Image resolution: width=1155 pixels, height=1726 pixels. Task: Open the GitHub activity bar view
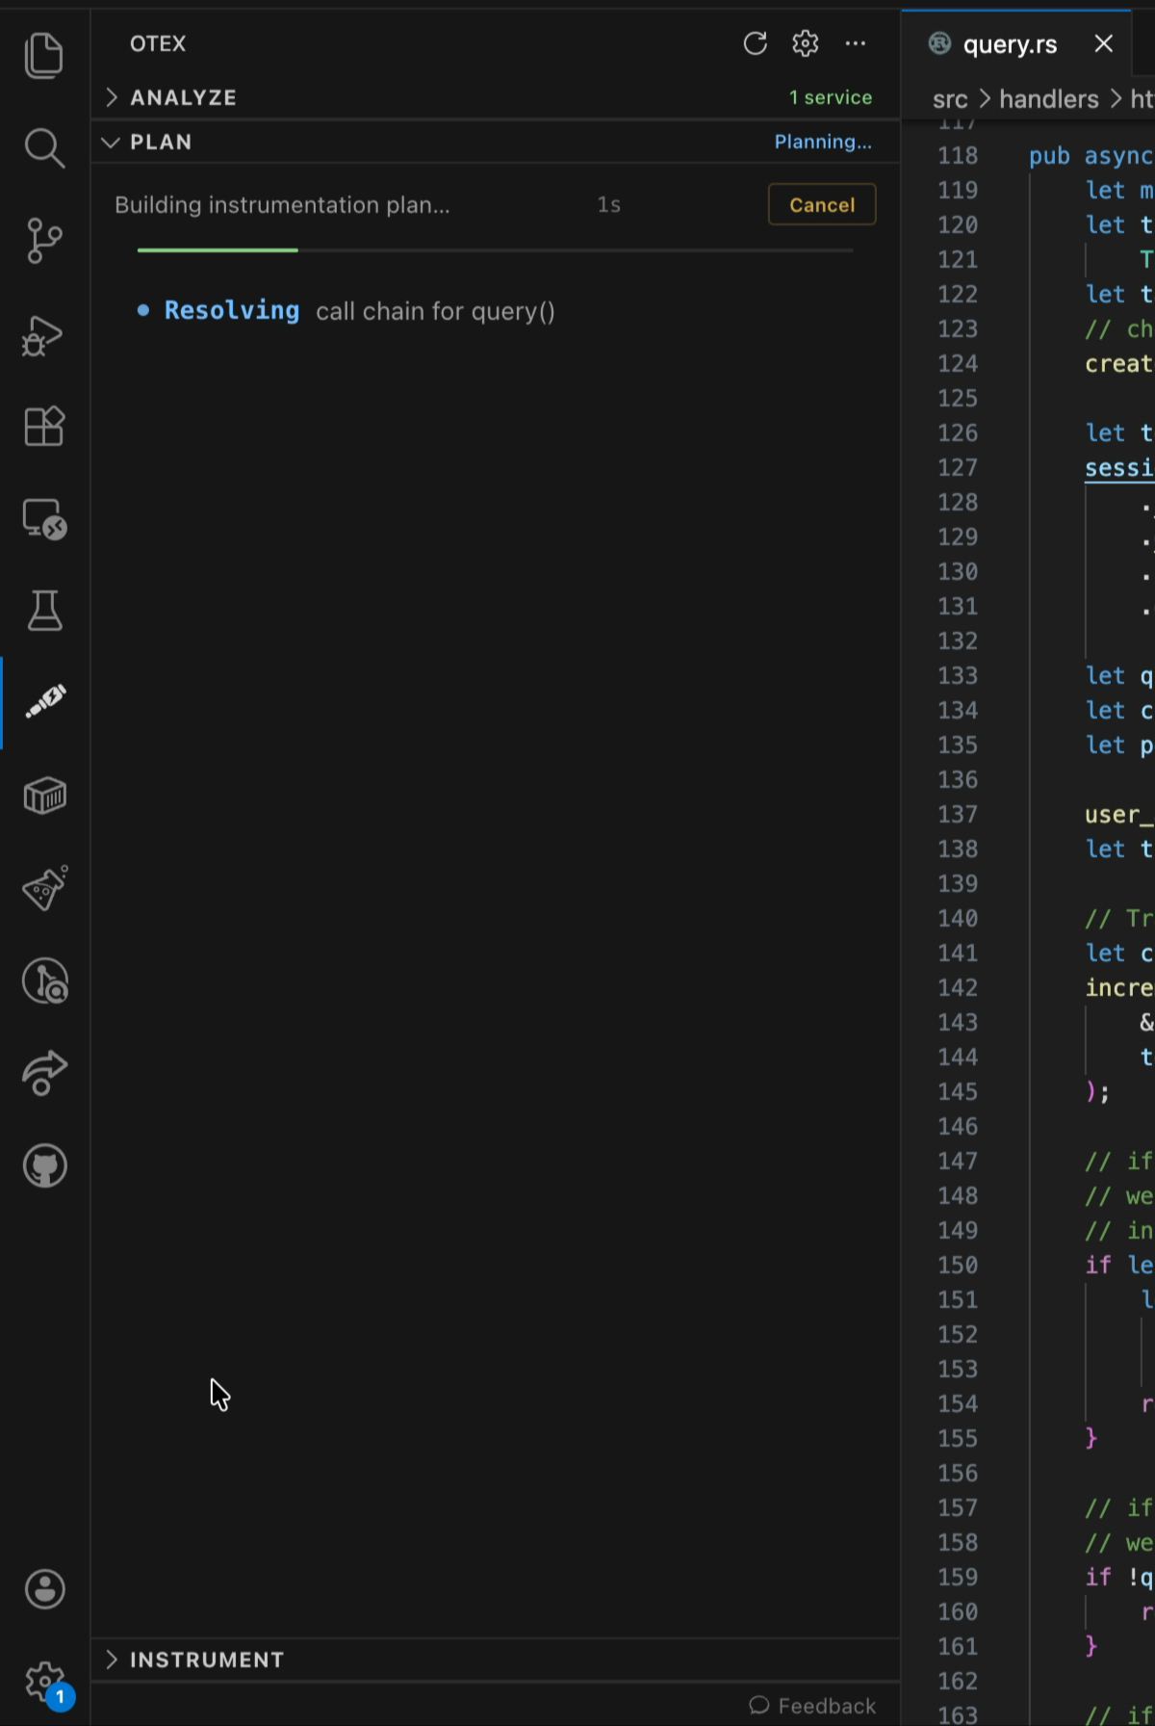[44, 1165]
